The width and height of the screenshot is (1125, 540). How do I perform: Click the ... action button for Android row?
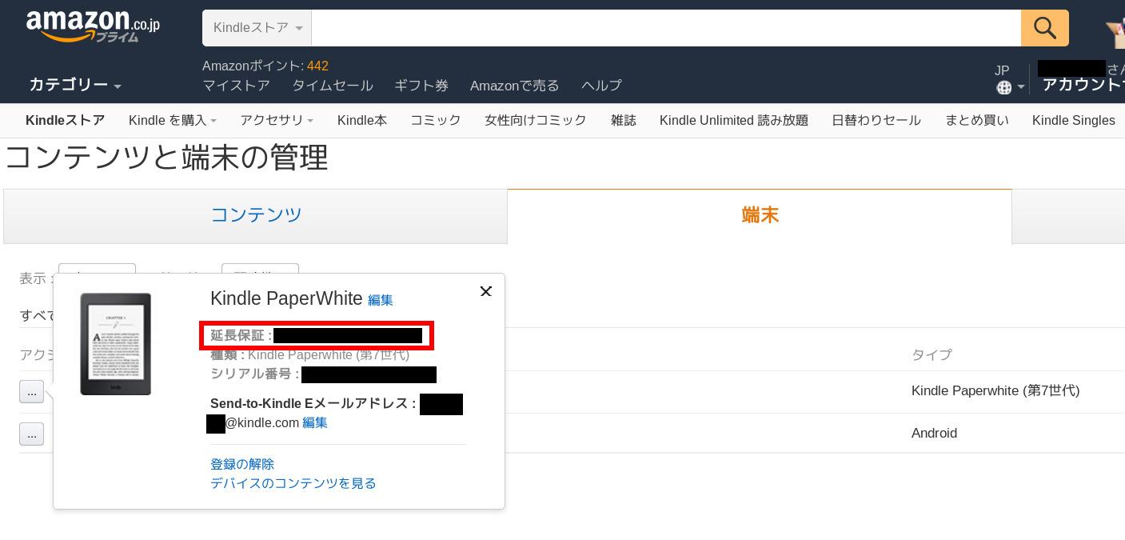[x=31, y=434]
